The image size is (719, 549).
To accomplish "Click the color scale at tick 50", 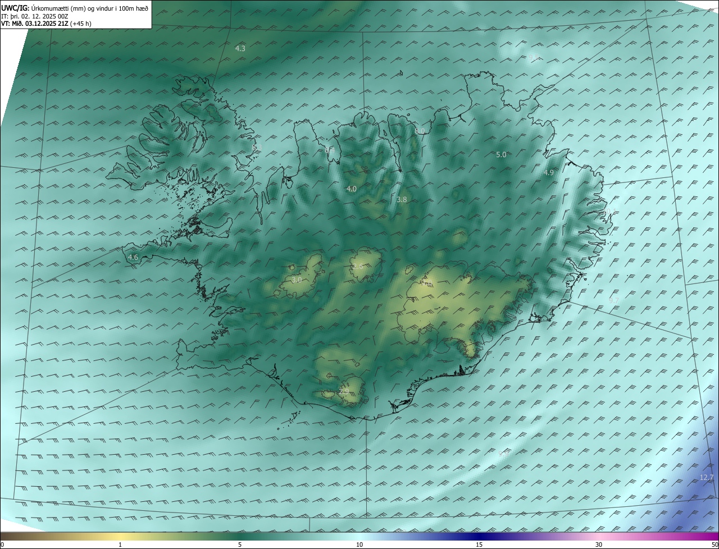I will 715,545.
